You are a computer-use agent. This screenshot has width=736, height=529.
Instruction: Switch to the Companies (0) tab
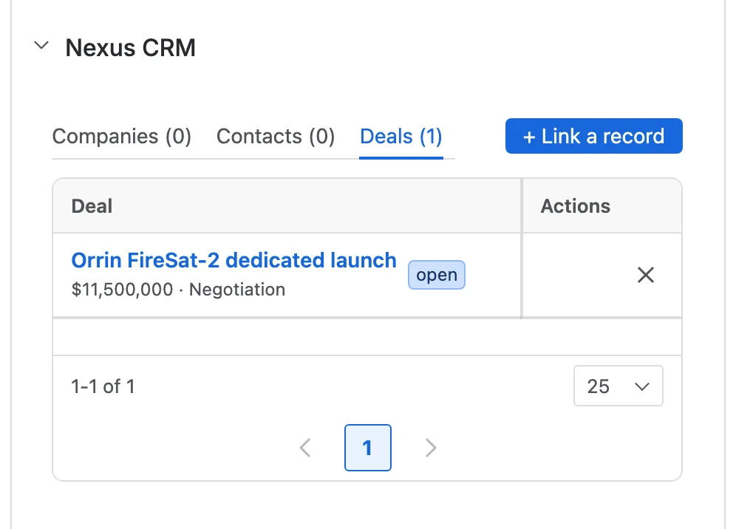[x=122, y=137]
